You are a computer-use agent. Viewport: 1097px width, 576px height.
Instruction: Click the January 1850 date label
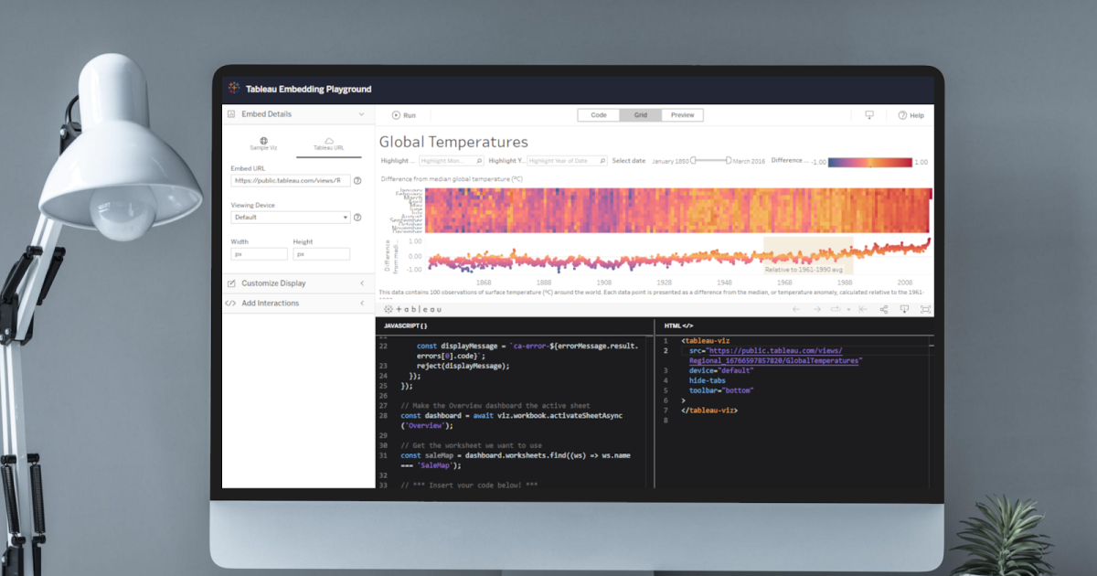click(669, 161)
